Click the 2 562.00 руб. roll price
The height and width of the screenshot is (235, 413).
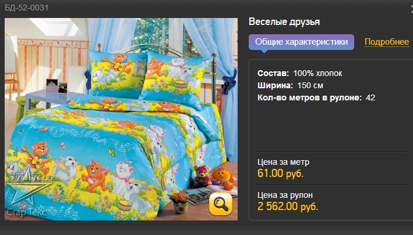coord(288,207)
